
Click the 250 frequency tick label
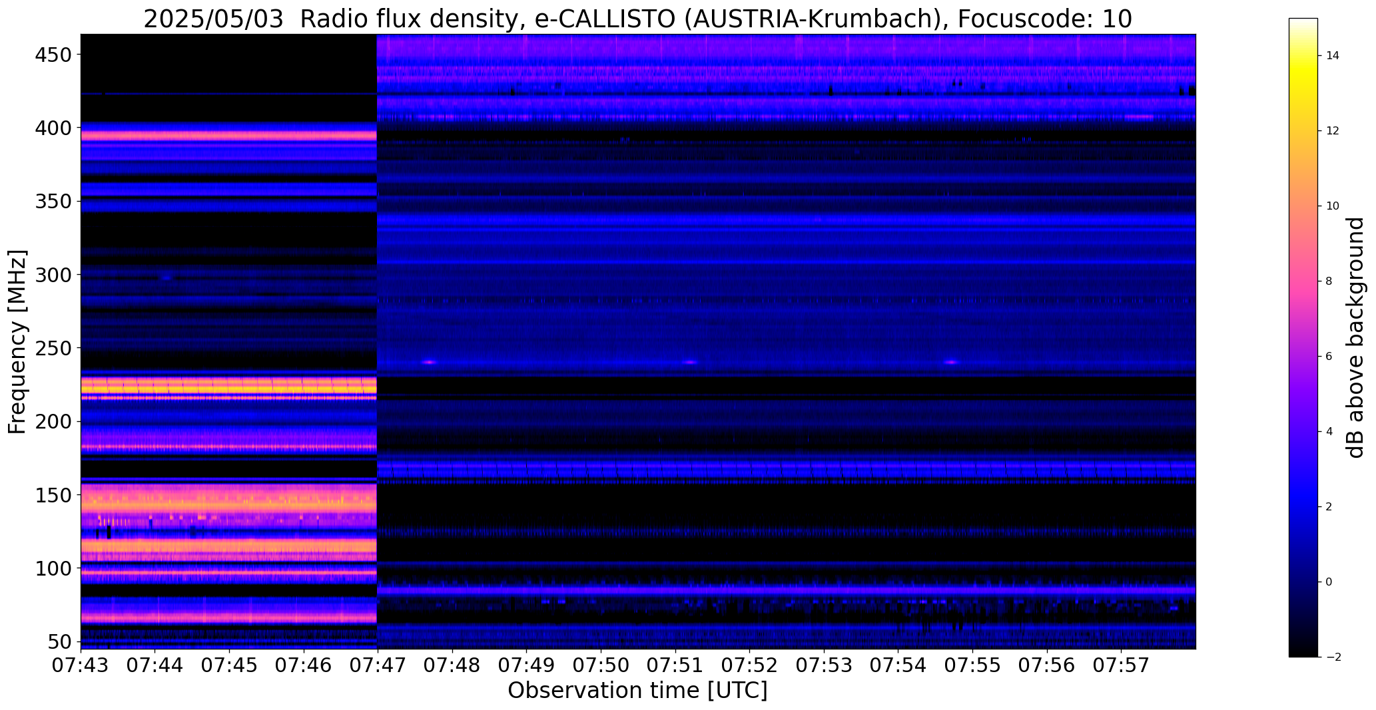click(x=53, y=348)
